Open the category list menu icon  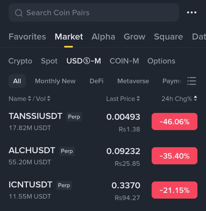click(x=191, y=81)
